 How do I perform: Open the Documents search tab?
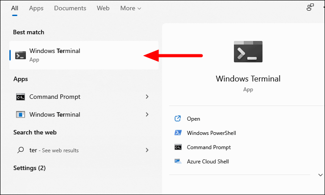coord(70,8)
